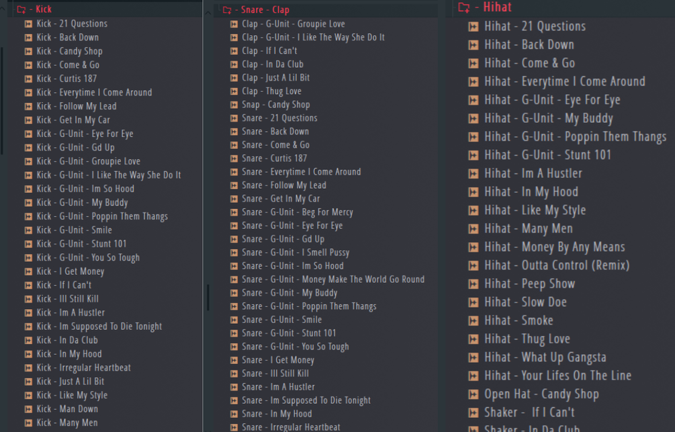Select Hihat - Your Lifes On The Line
Viewport: 675px width, 432px height.
click(x=558, y=376)
